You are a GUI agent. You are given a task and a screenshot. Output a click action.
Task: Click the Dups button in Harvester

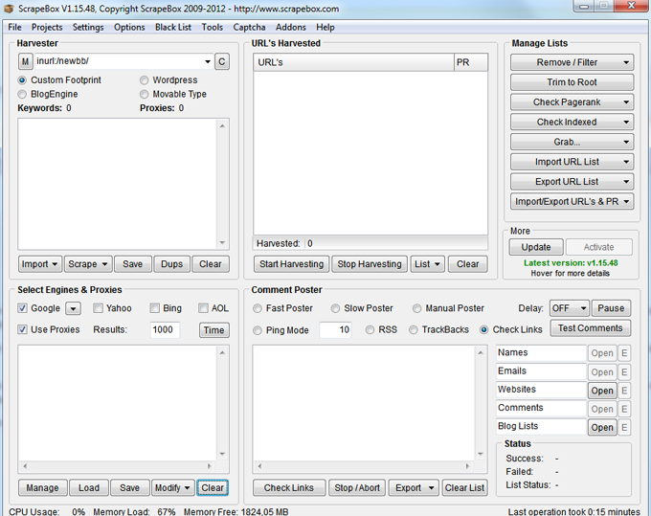(171, 264)
